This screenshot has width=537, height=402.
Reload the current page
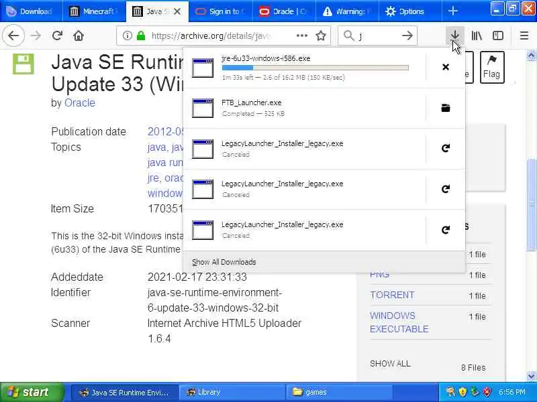[57, 36]
